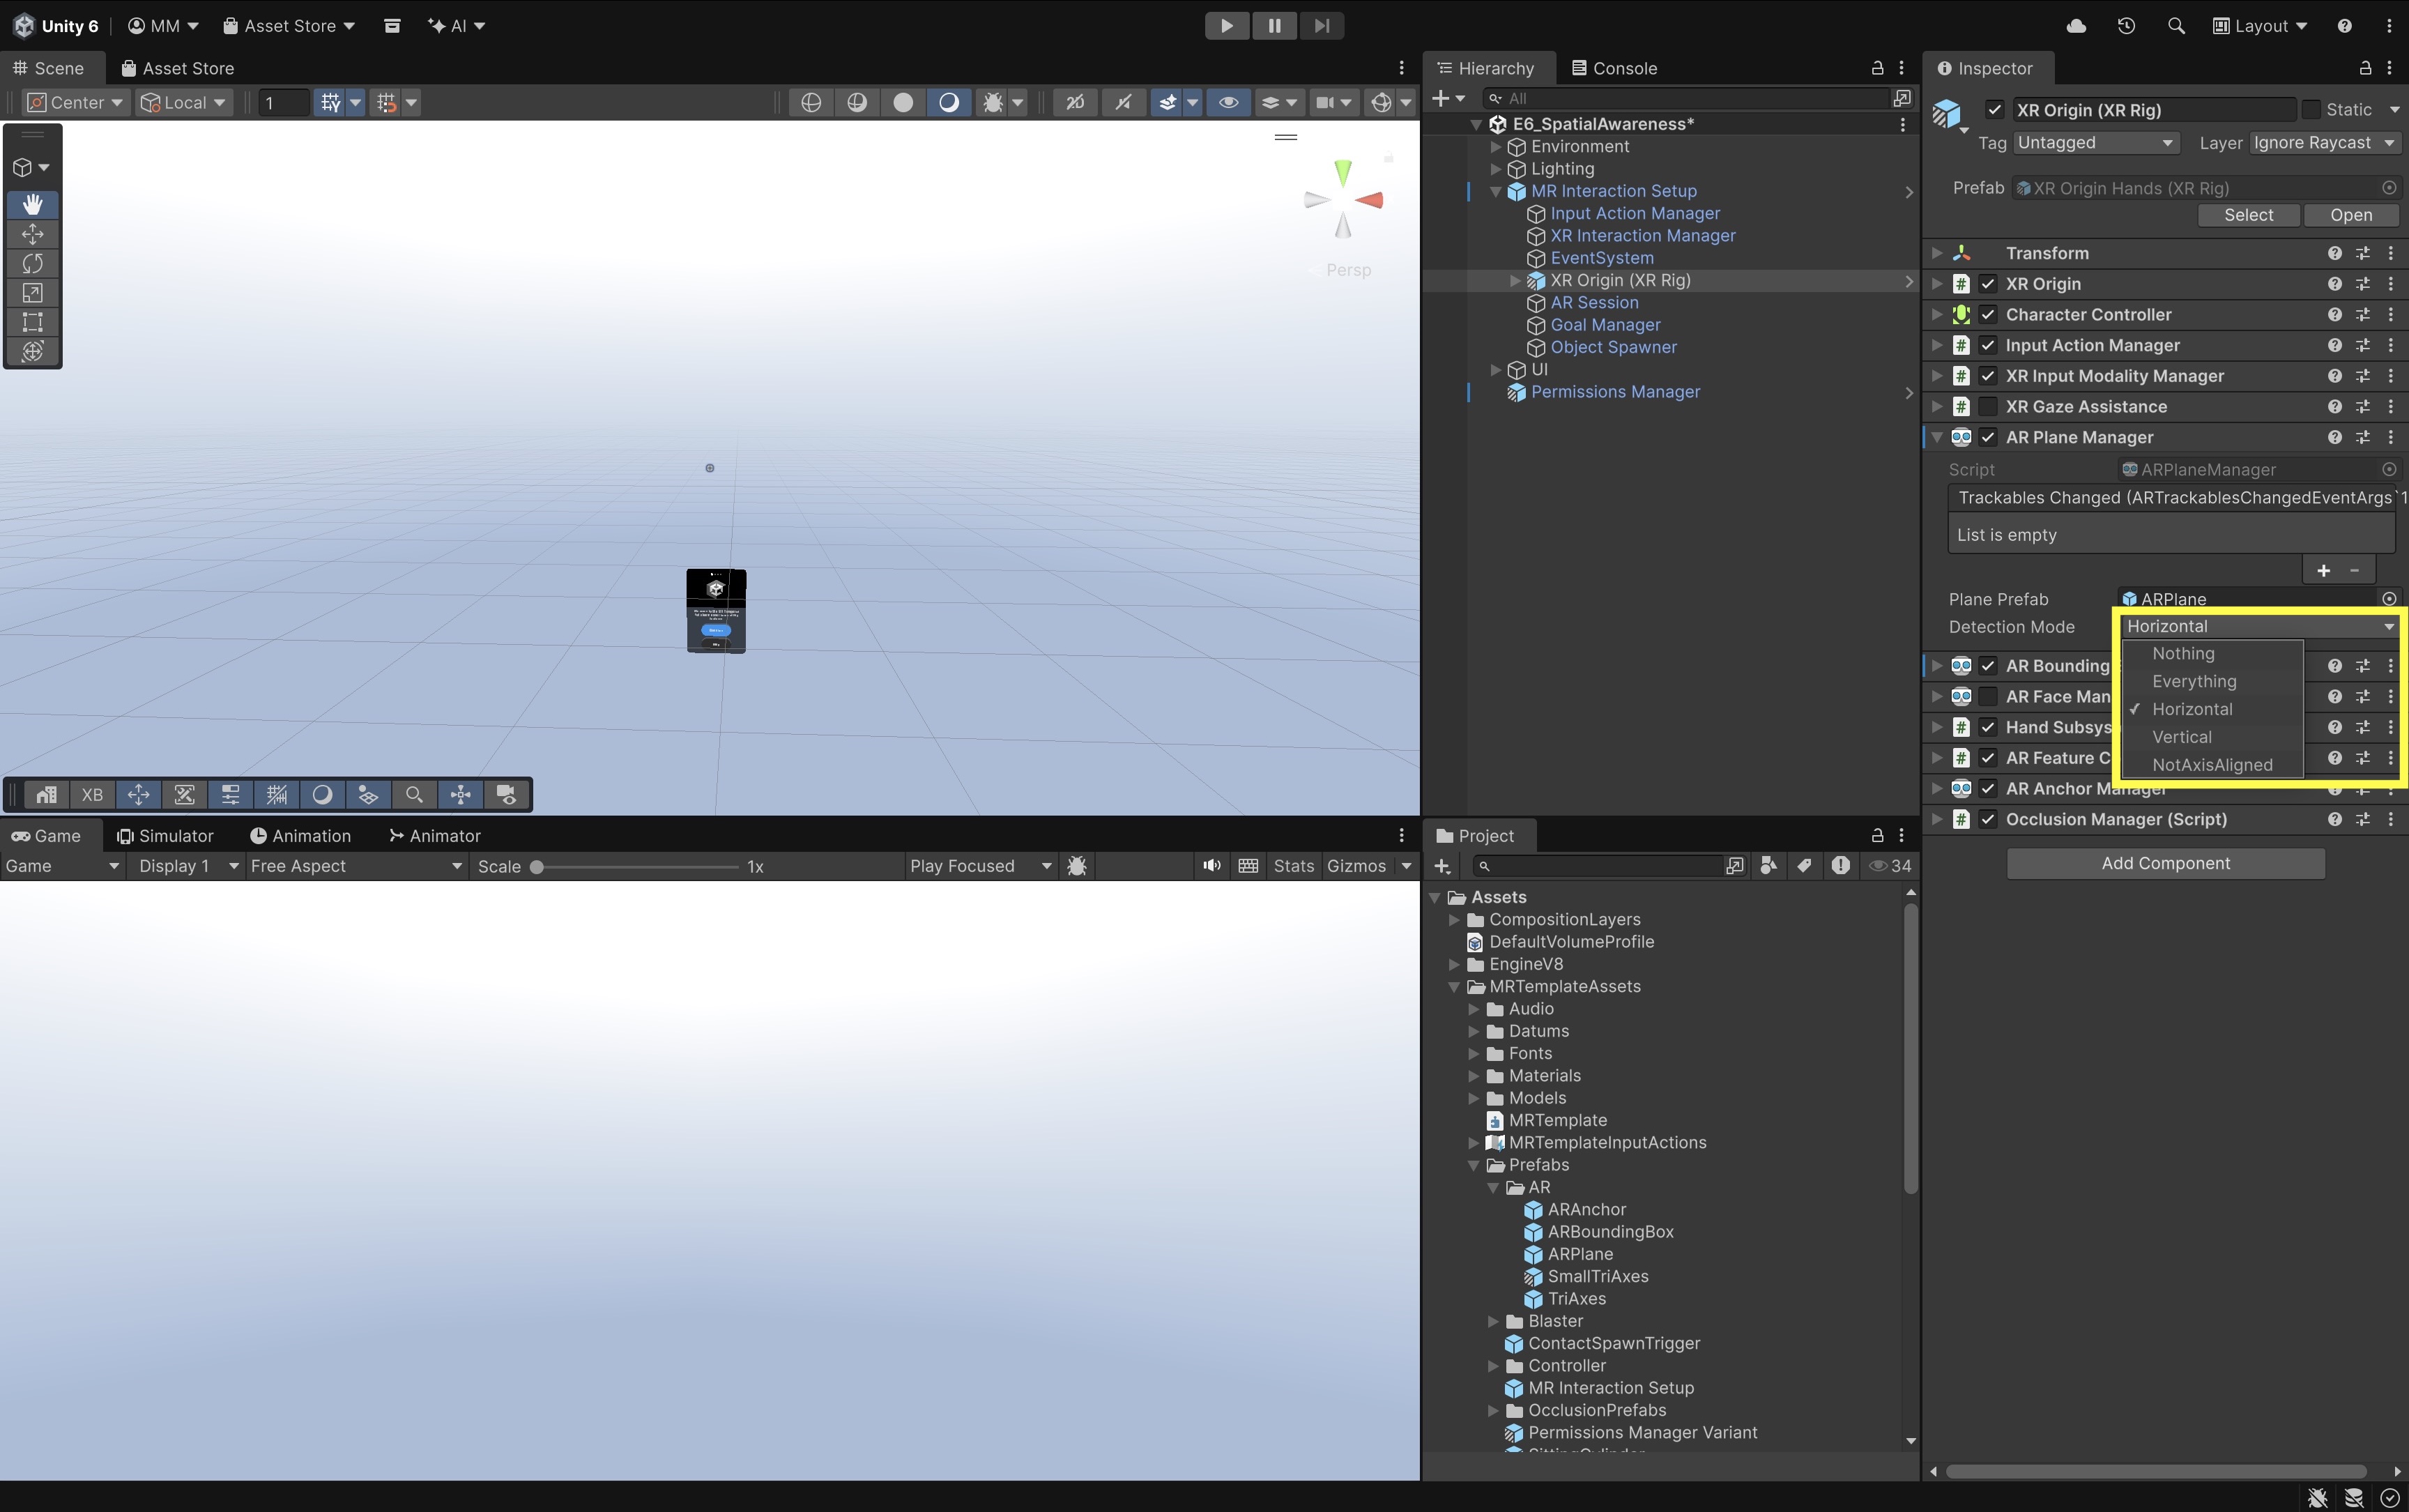Viewport: 2409px width, 1512px height.
Task: Open Unity Cloud icon in top bar
Action: tap(2076, 26)
